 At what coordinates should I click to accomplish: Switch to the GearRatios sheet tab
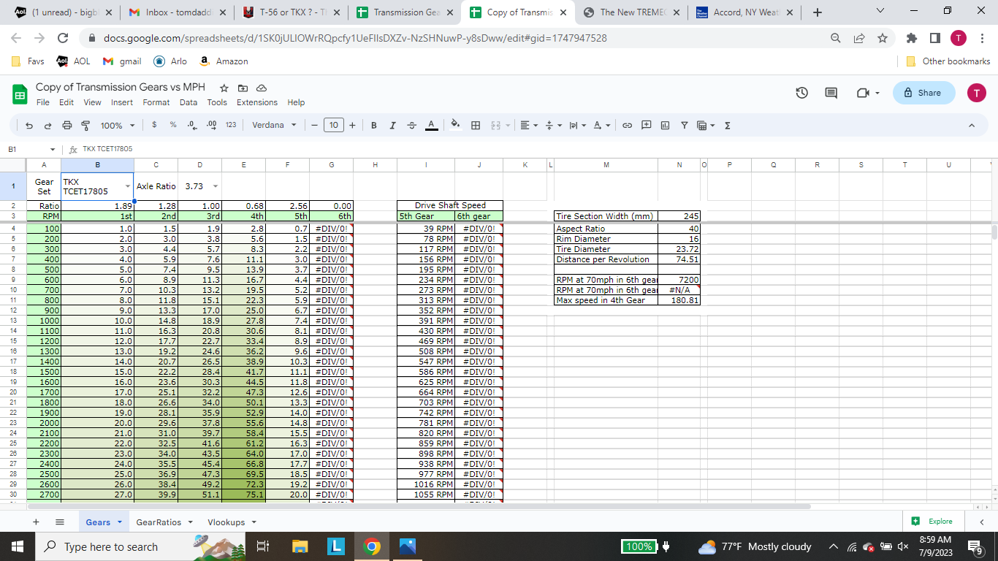164,522
